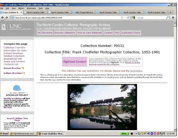Click the train bridge photograph

(x=102, y=107)
